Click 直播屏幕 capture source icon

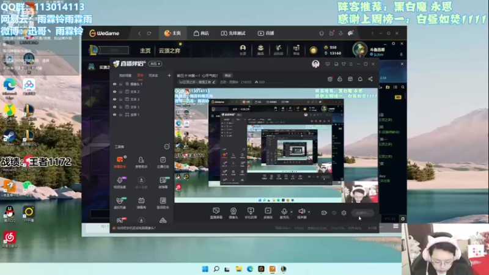216,213
